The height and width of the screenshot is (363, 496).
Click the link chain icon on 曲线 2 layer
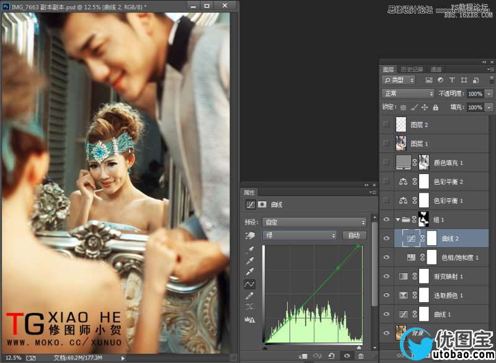point(422,238)
